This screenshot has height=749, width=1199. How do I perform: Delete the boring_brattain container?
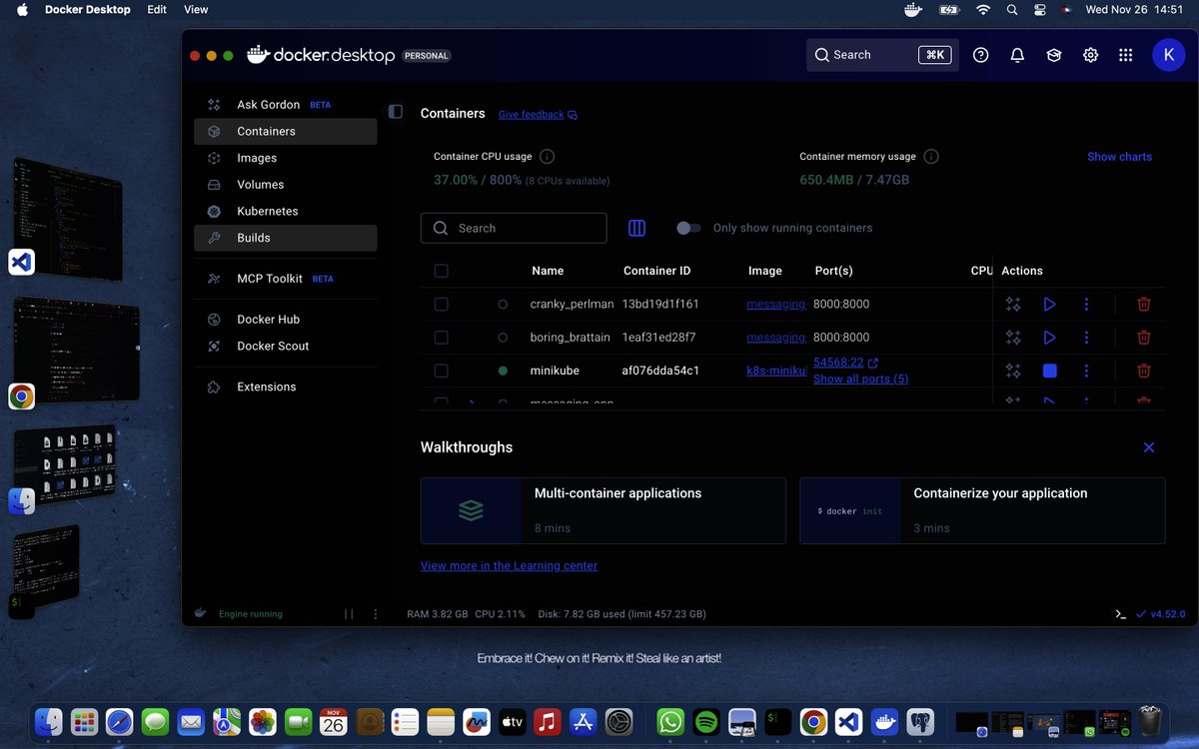pos(1144,338)
